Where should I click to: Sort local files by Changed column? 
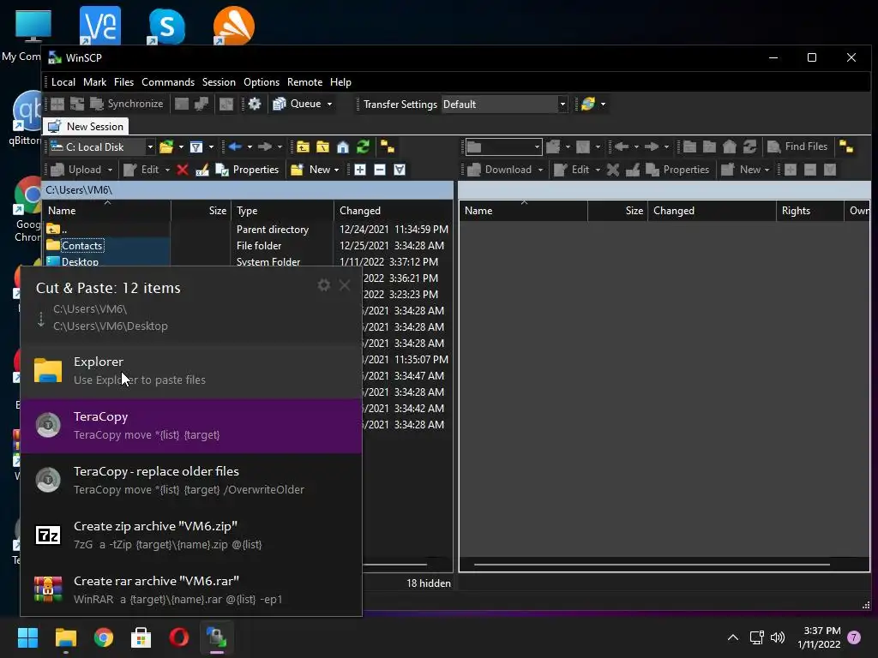393,211
